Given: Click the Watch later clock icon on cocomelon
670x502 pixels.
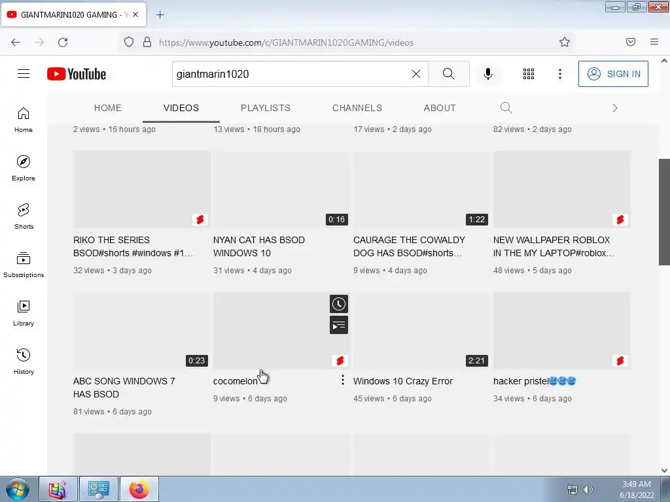Looking at the screenshot, I should click(x=339, y=304).
